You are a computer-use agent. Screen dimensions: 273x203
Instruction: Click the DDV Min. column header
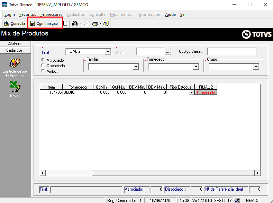(x=137, y=87)
